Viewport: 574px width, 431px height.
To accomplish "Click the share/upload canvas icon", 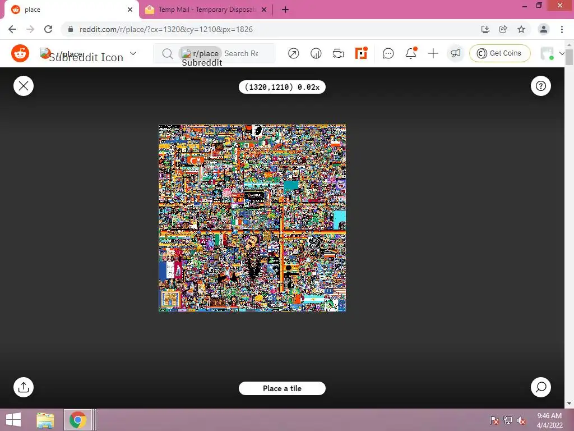I will pyautogui.click(x=24, y=387).
